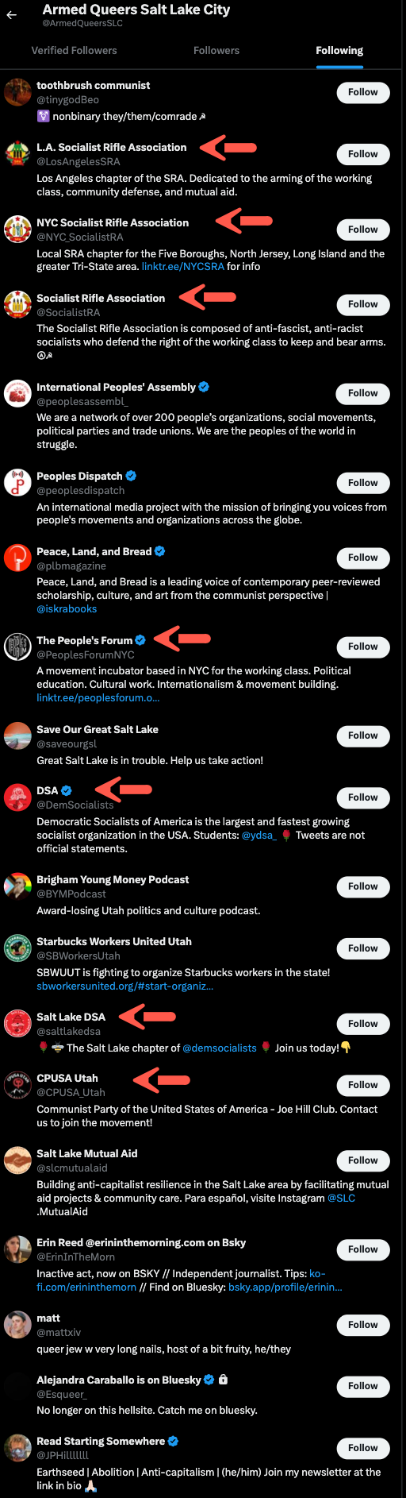The image size is (406, 1498).
Task: Go back using the arrow icon
Action: (11, 15)
